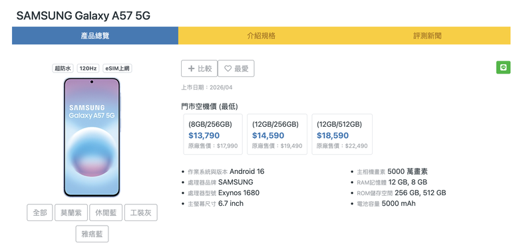Select the 8GB/256GB price card
519x249 pixels.
click(213, 134)
